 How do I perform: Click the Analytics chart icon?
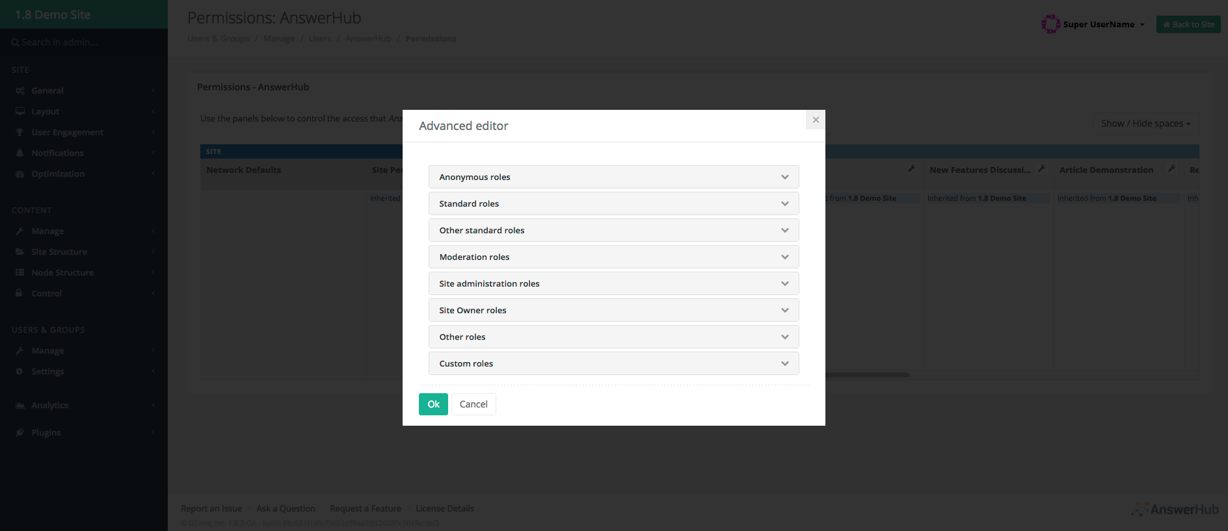pyautogui.click(x=20, y=405)
